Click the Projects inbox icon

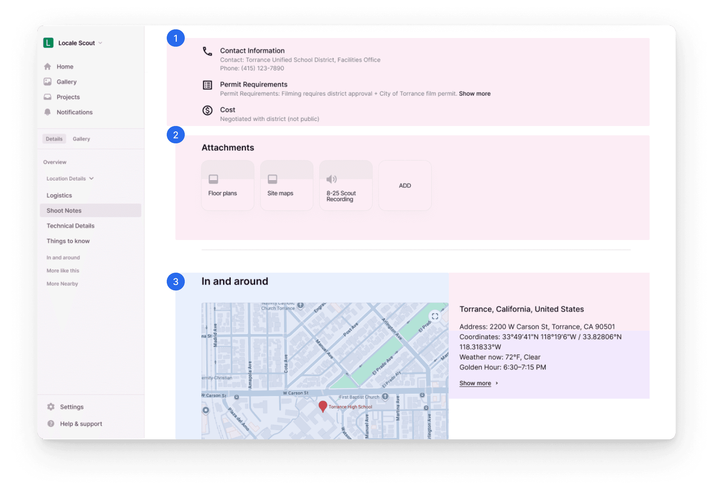pos(48,97)
